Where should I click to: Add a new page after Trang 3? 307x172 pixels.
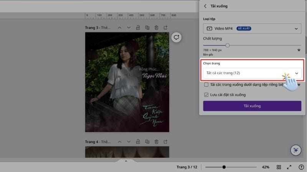click(166, 28)
